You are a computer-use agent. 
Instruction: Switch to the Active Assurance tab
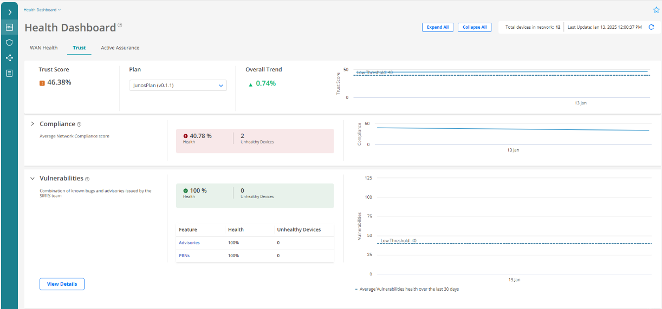[120, 48]
